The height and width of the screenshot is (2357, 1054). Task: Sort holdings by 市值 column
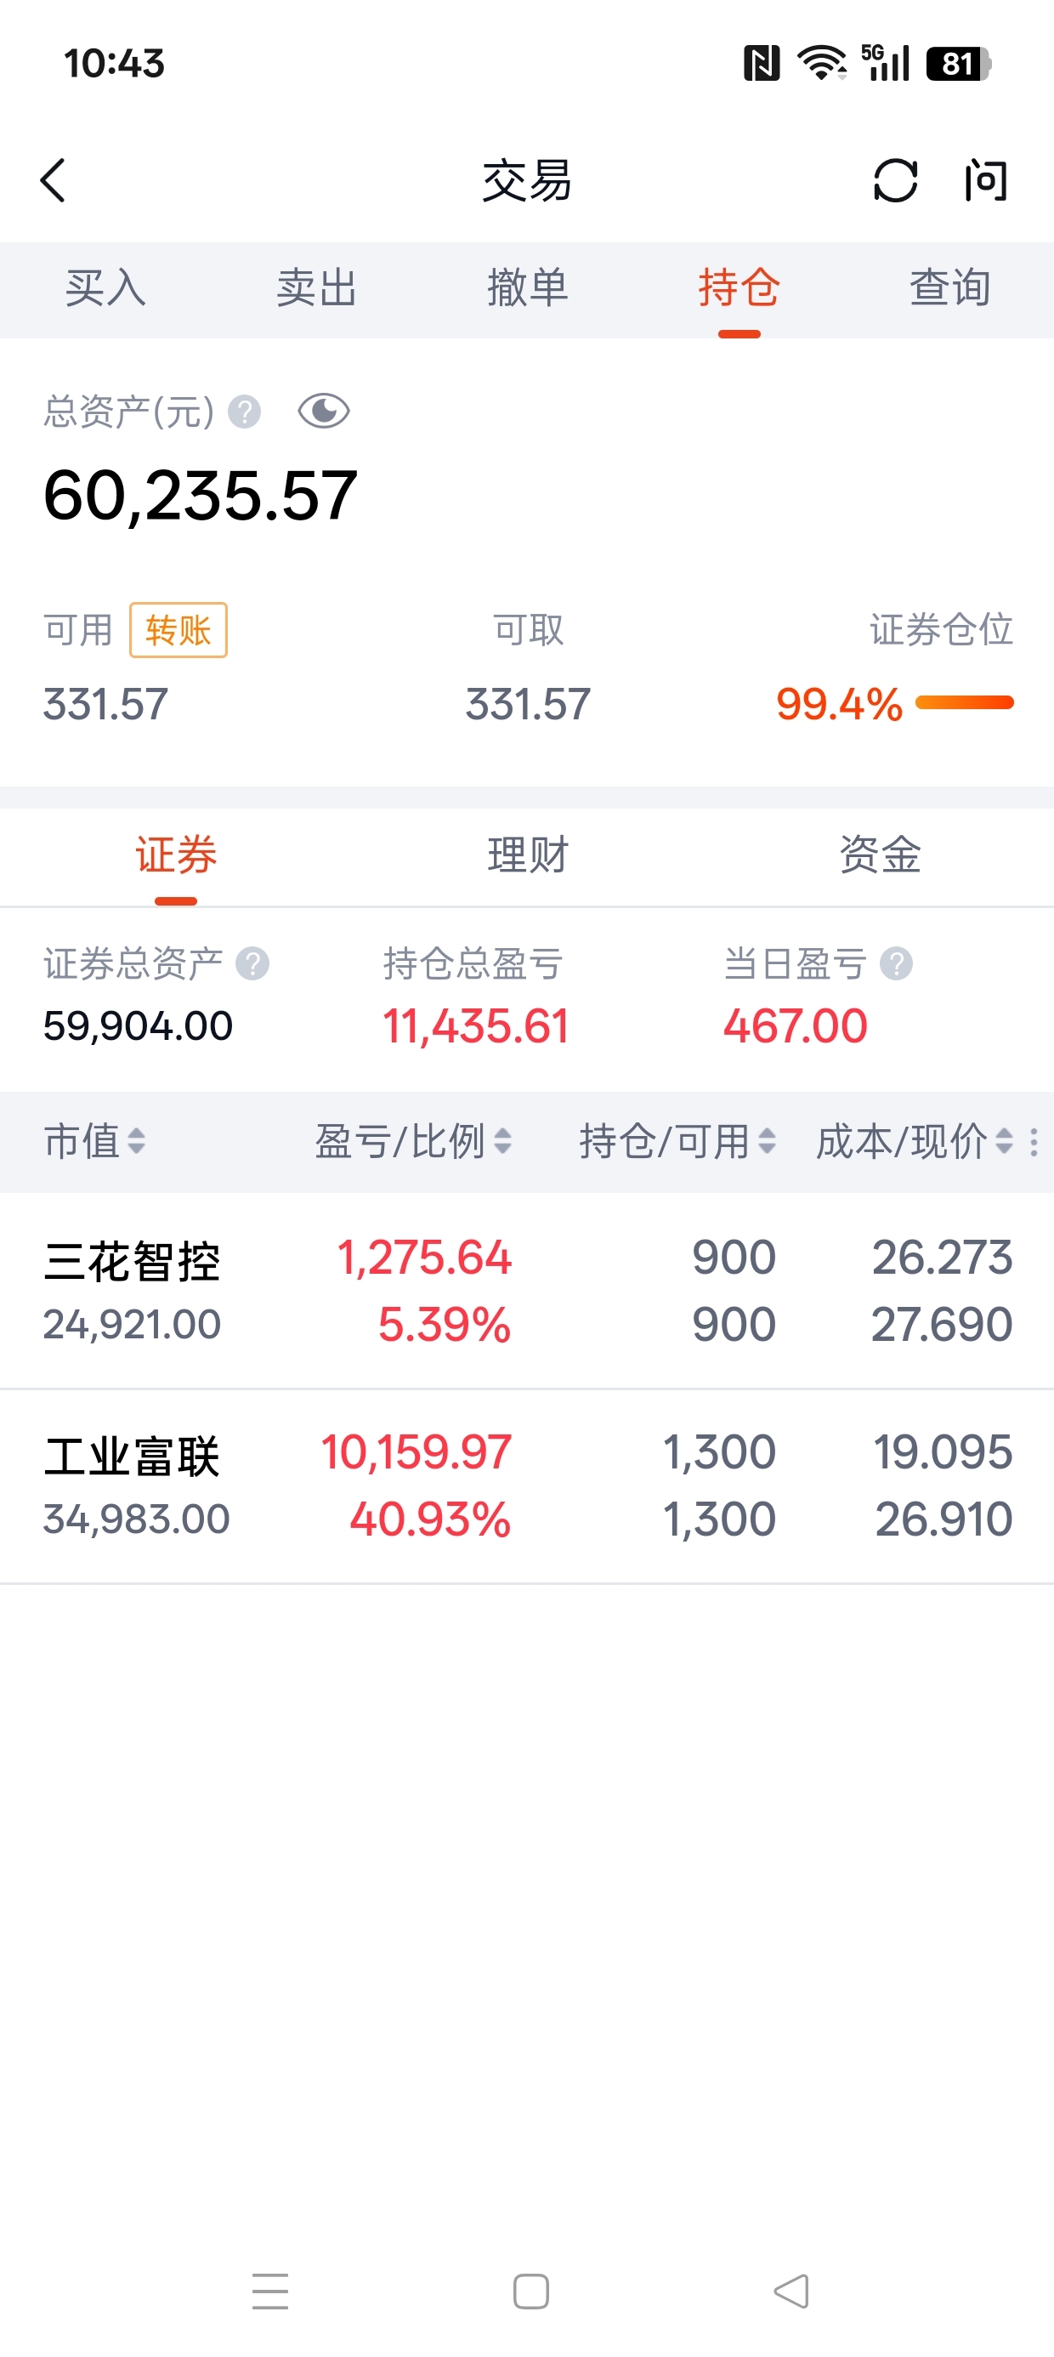[x=94, y=1142]
